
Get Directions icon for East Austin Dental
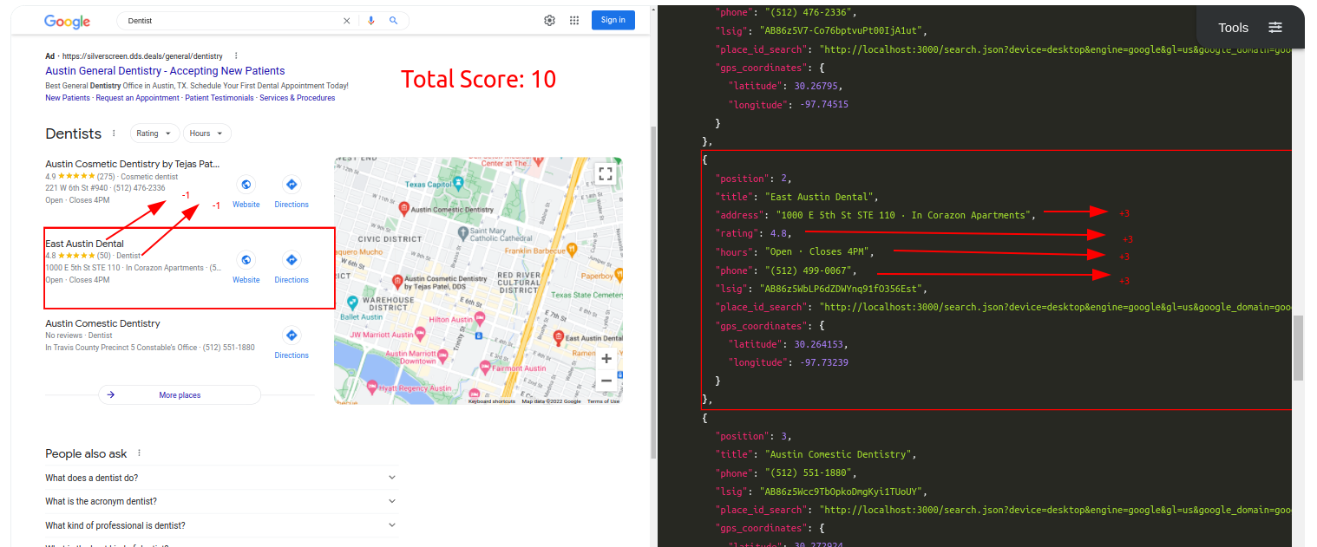click(x=292, y=260)
